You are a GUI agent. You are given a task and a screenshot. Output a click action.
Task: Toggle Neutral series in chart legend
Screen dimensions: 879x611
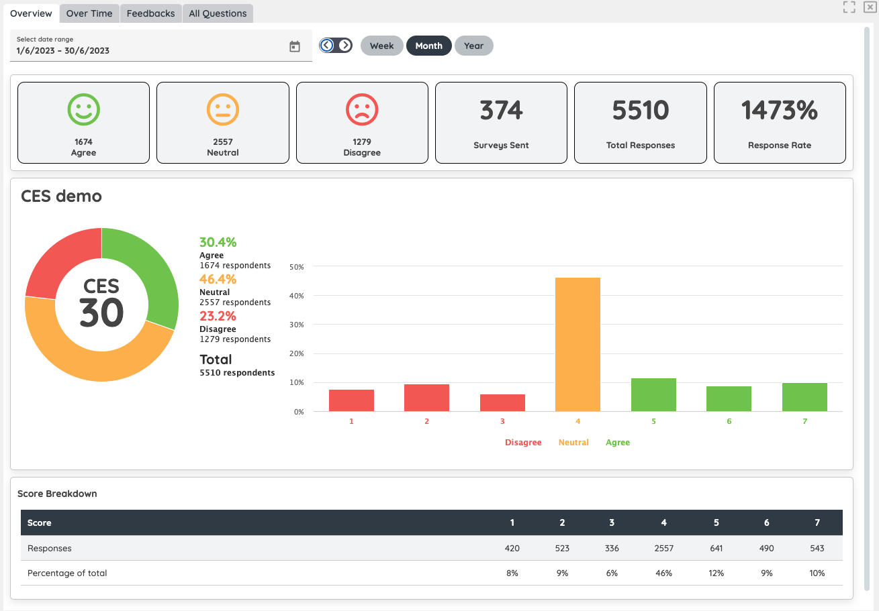pos(573,443)
